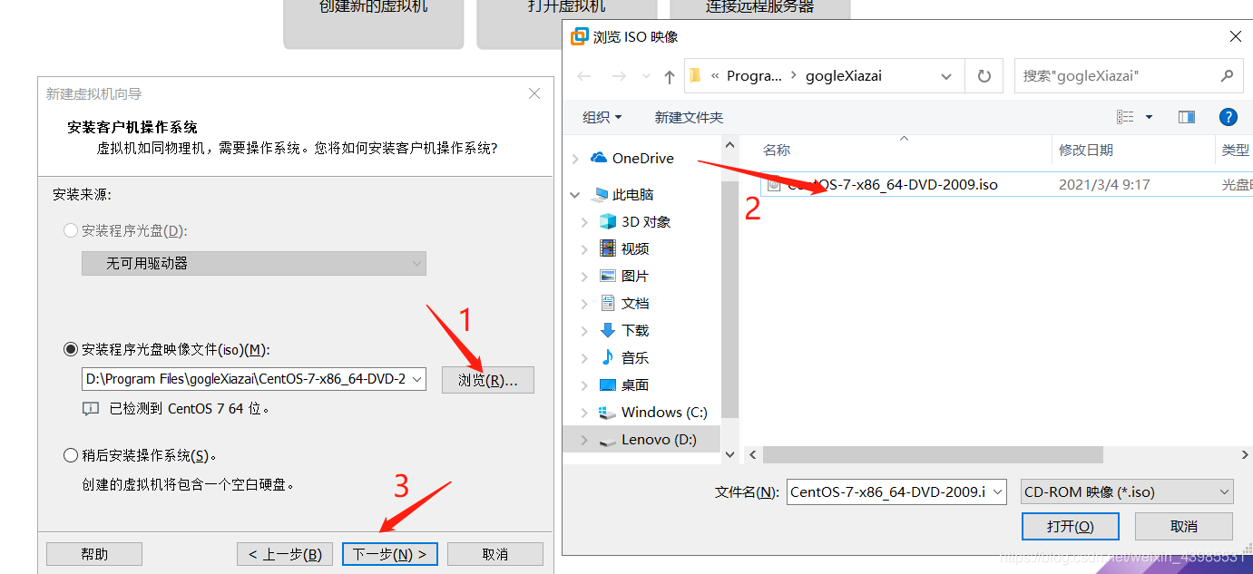Click the 下一步(N) button
The image size is (1253, 574).
tap(390, 554)
